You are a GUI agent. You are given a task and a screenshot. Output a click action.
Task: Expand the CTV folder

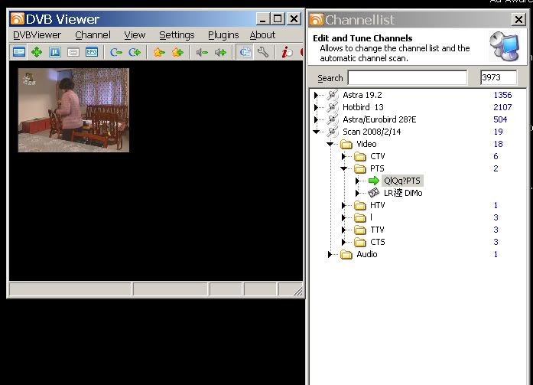click(x=343, y=156)
